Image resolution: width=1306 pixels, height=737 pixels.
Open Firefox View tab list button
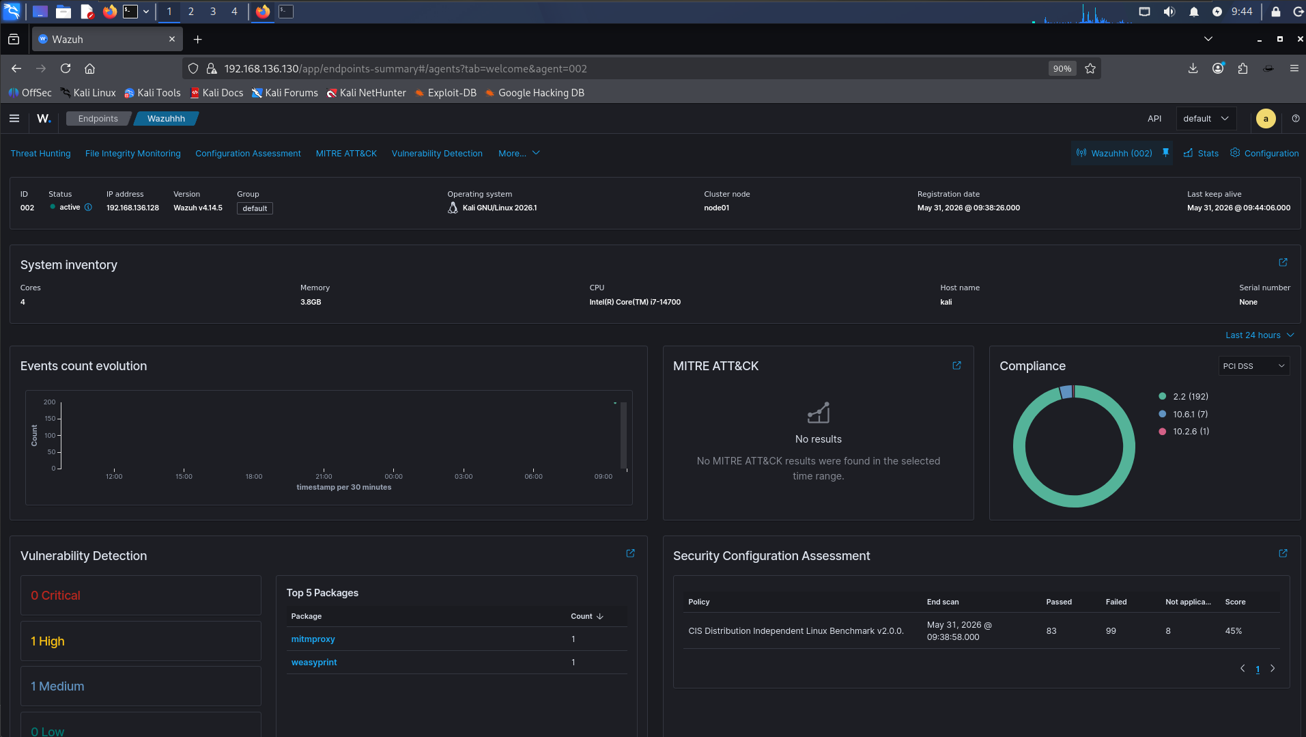pyautogui.click(x=14, y=40)
